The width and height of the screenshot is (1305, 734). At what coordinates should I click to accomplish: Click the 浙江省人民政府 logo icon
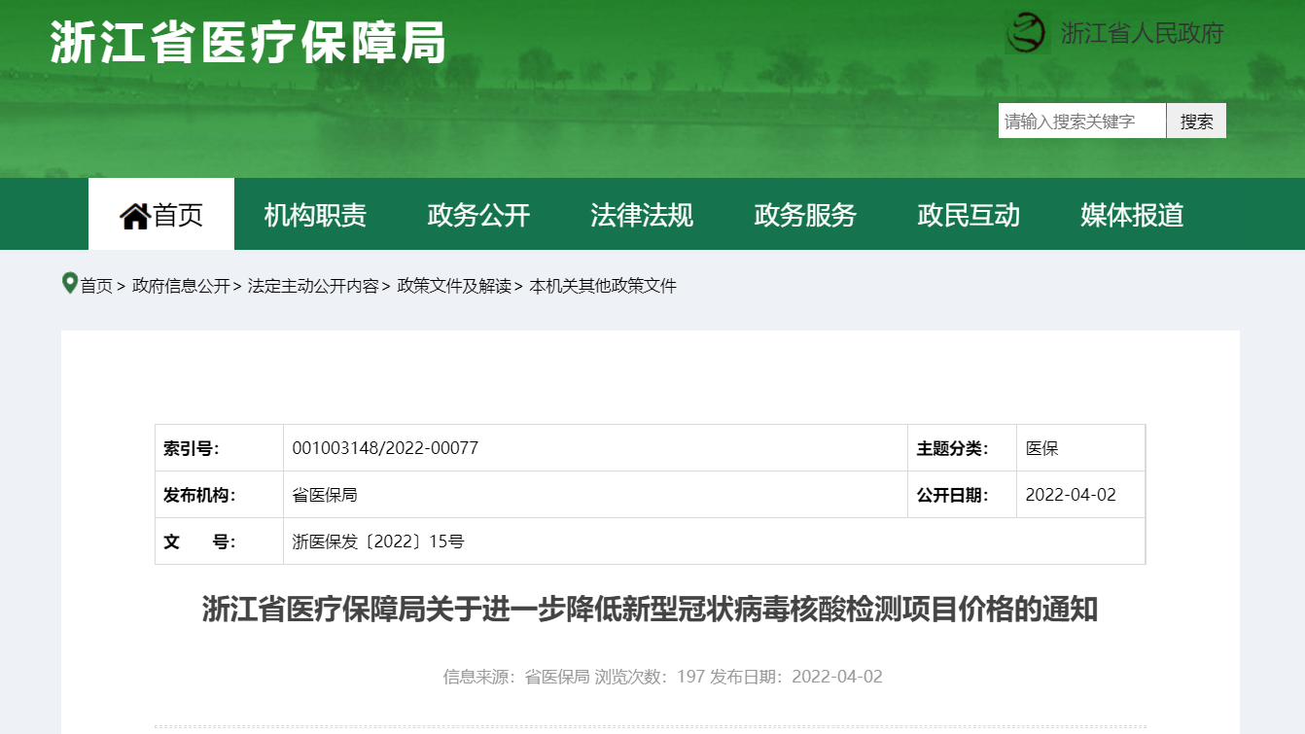(x=1026, y=33)
